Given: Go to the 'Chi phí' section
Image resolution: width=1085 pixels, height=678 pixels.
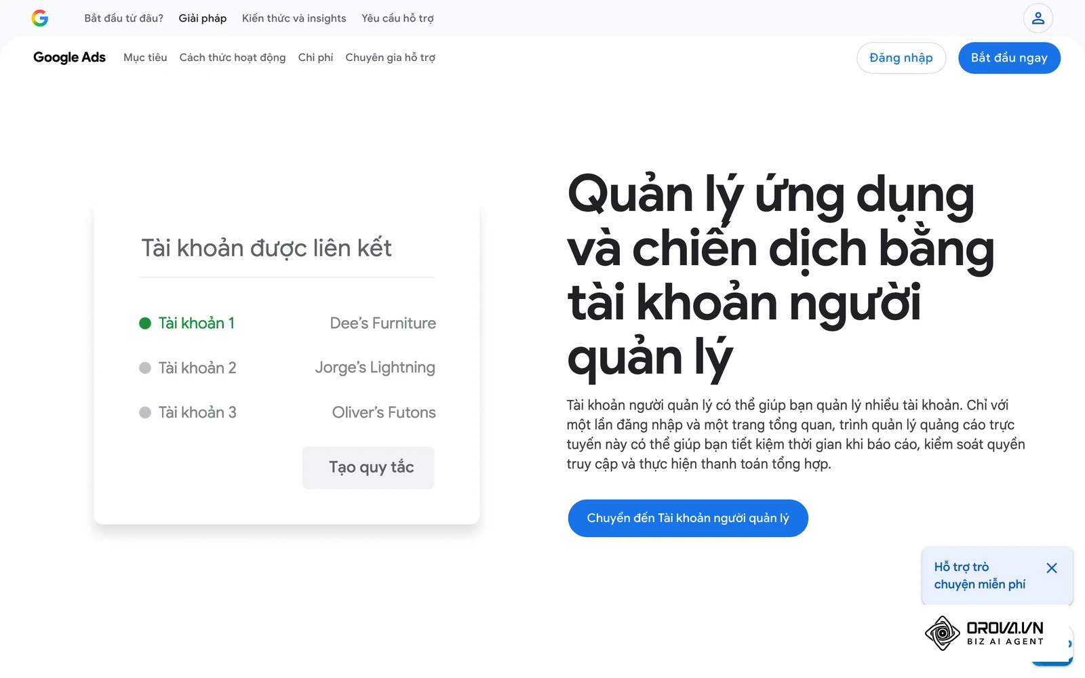Looking at the screenshot, I should [316, 58].
